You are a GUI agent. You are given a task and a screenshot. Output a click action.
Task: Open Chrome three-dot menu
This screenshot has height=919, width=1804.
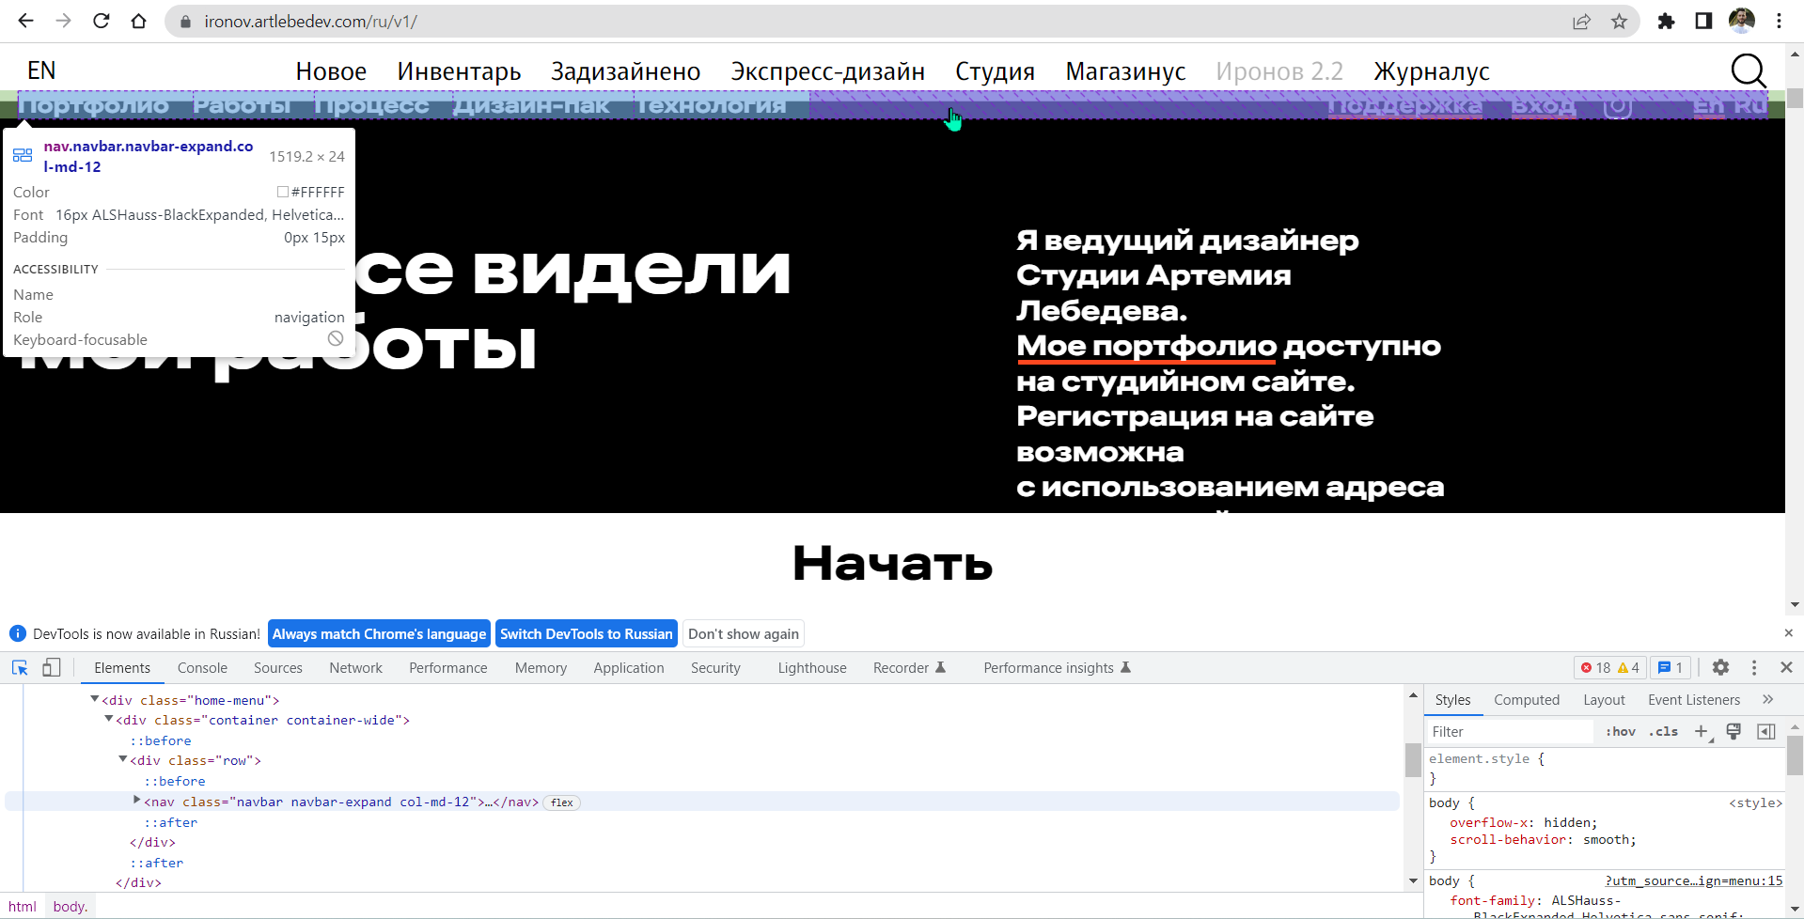[1779, 21]
